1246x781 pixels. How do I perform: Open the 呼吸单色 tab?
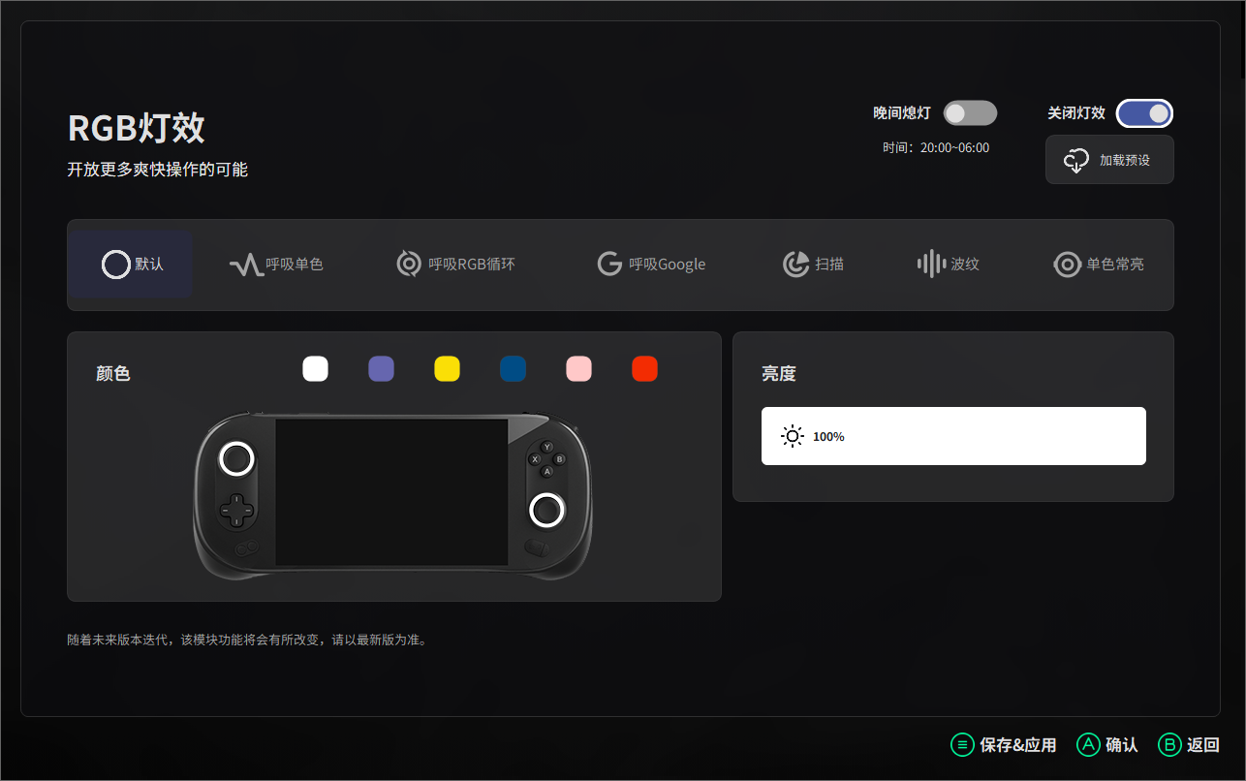(276, 265)
